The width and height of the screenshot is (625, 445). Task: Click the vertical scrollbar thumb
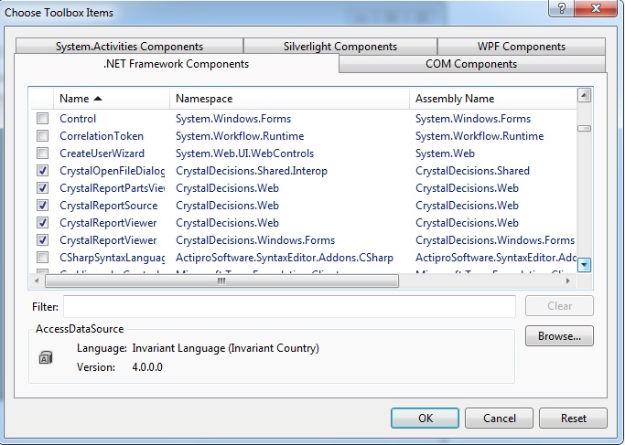pos(584,129)
